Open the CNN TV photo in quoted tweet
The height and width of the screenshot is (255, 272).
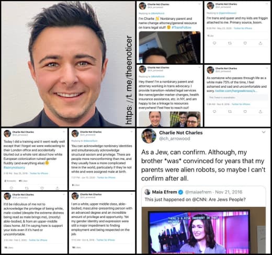point(203,230)
